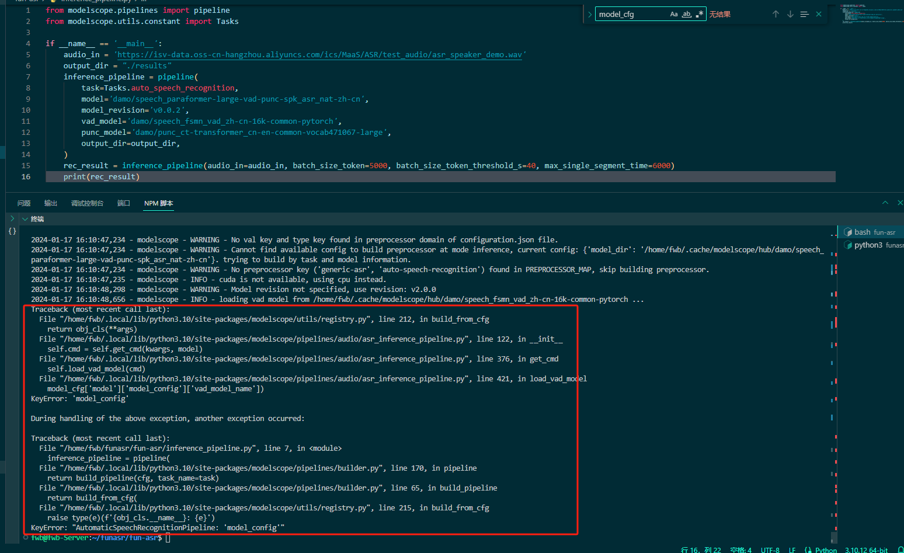Collapse the 终端 section chevron
This screenshot has height=553, width=904.
[x=25, y=219]
